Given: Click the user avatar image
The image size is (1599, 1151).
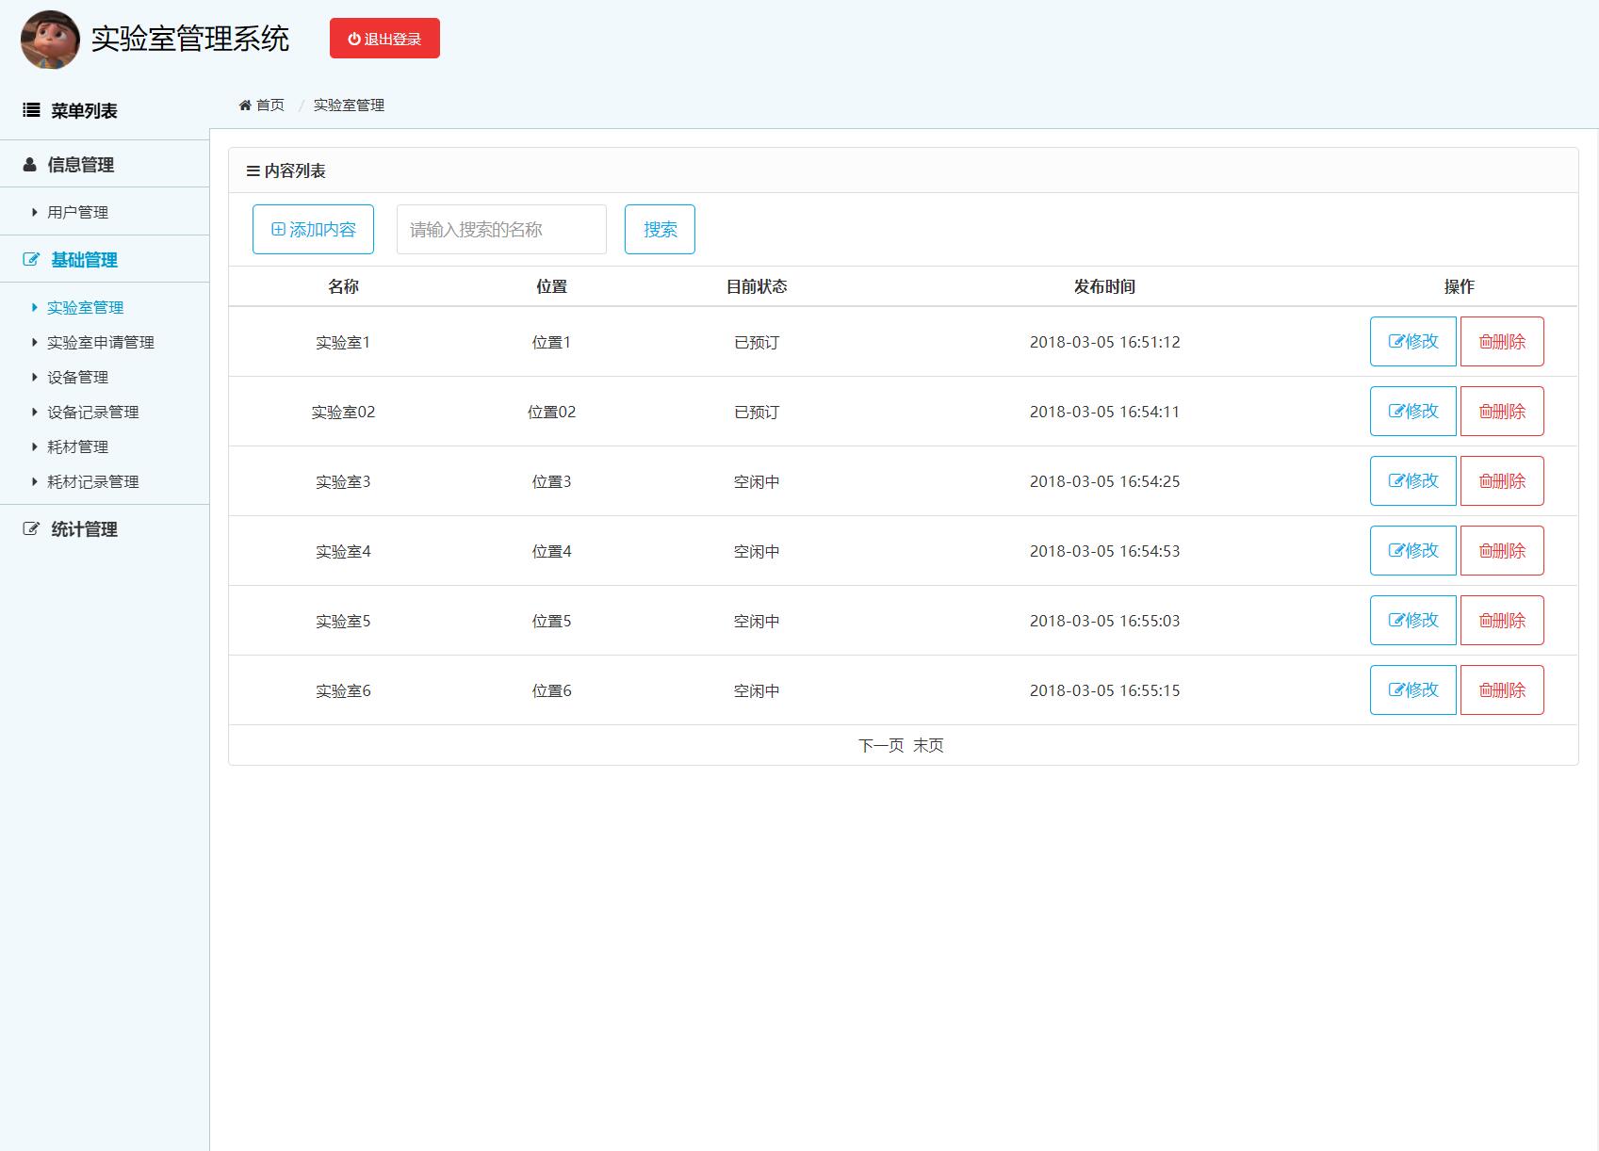Looking at the screenshot, I should click(x=50, y=40).
